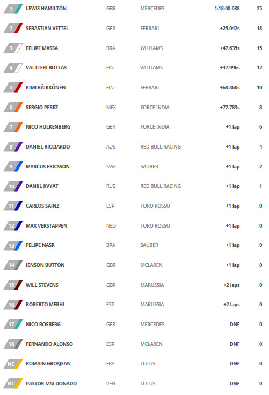Click the gray position 14 badge
Image resolution: width=269 pixels, height=395 pixels.
(x=13, y=265)
